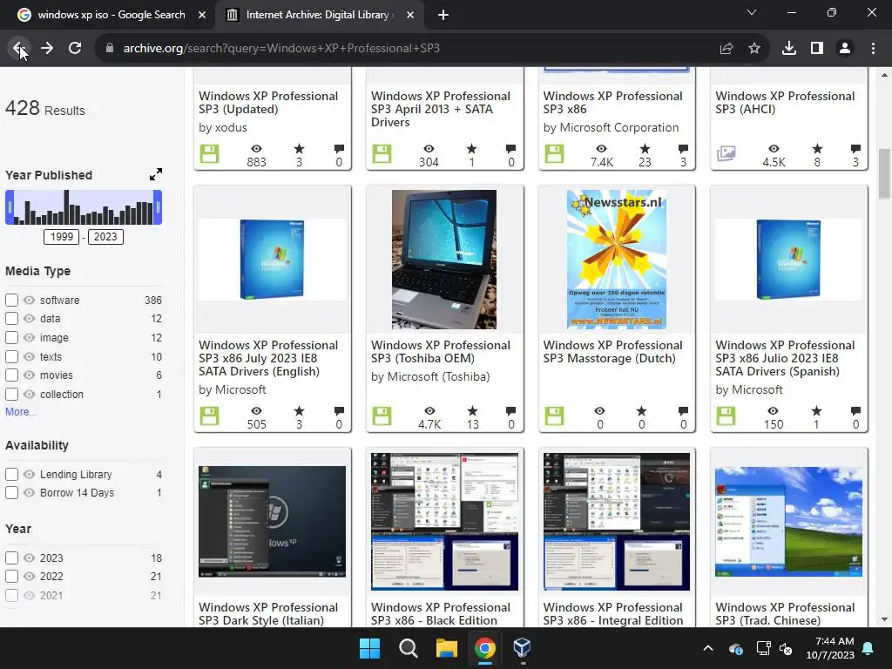Click views eye icon on Masstorage (Dutch) card
This screenshot has width=892, height=669.
point(599,411)
